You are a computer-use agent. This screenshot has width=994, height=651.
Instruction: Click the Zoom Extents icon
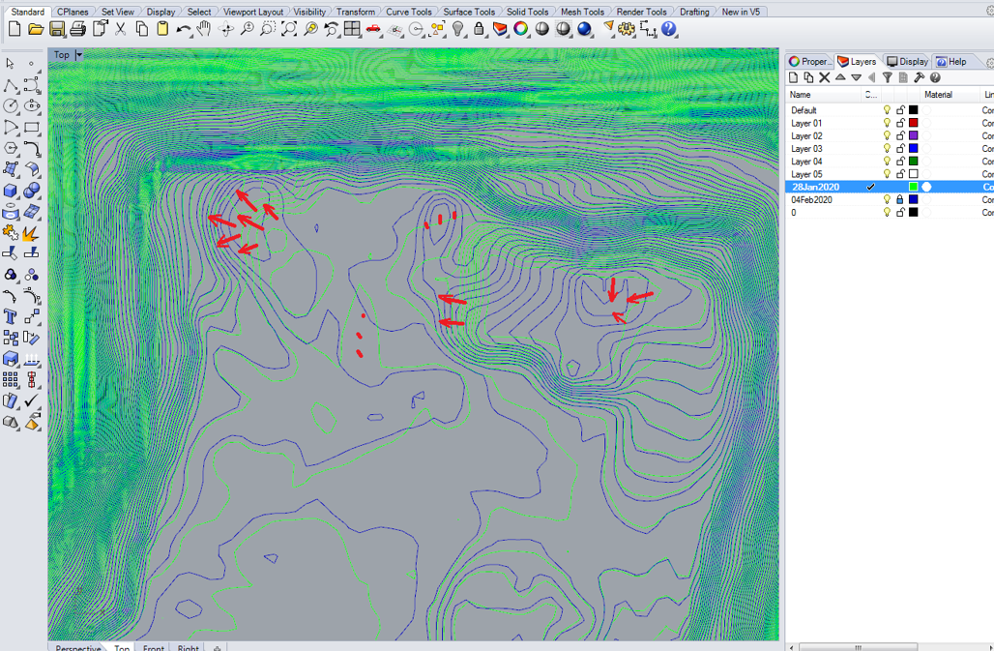pos(289,29)
